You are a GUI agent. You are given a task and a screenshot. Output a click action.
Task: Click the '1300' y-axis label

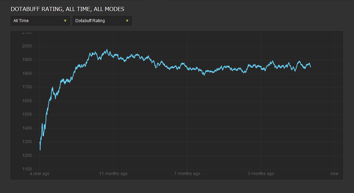(x=27, y=142)
